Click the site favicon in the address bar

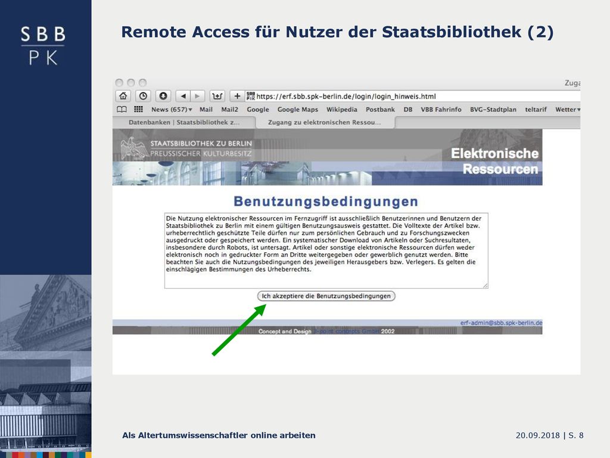coord(251,96)
